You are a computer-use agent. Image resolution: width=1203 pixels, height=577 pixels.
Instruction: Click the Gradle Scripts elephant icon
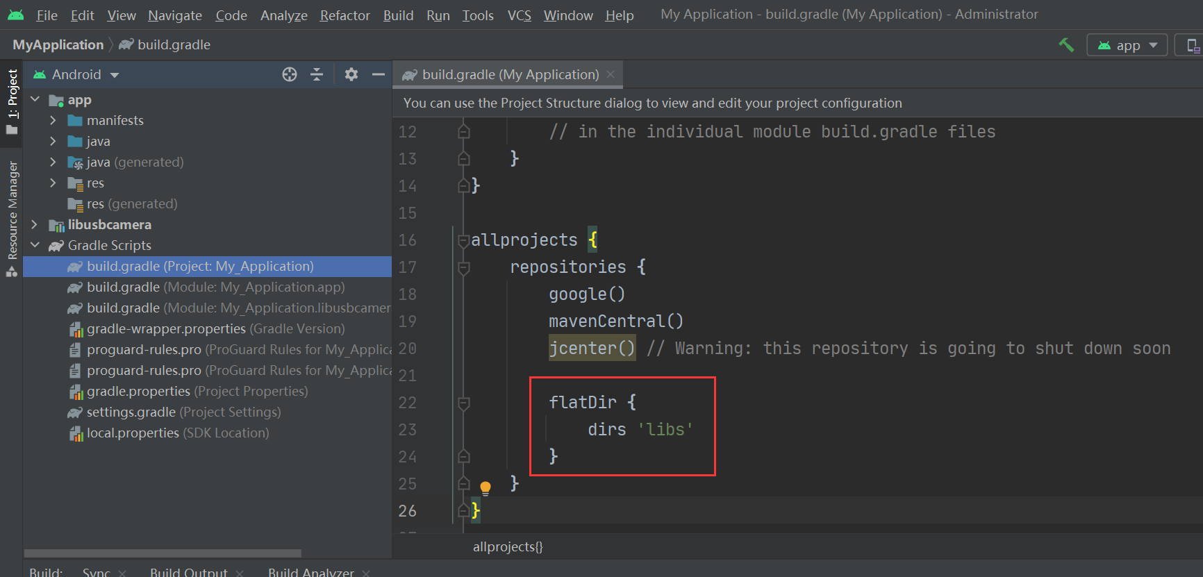pos(56,246)
